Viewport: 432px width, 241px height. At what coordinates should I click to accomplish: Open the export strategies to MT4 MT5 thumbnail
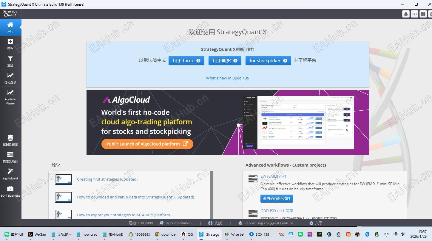click(x=64, y=214)
